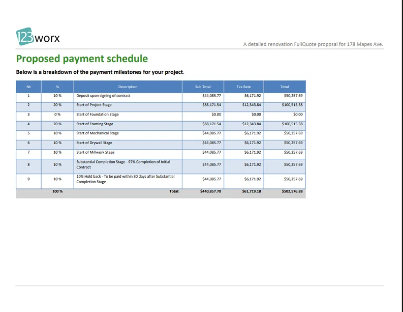The image size is (403, 312).
Task: Select Start of Drywall Stage cell
Action: click(94, 143)
